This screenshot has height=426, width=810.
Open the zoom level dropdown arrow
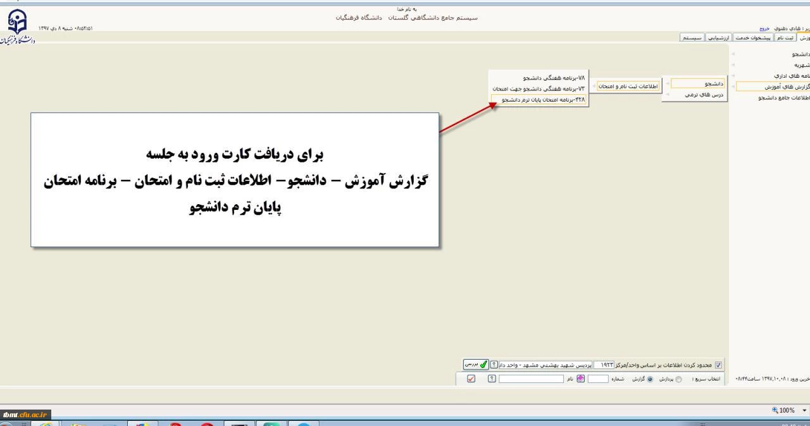[x=804, y=410]
